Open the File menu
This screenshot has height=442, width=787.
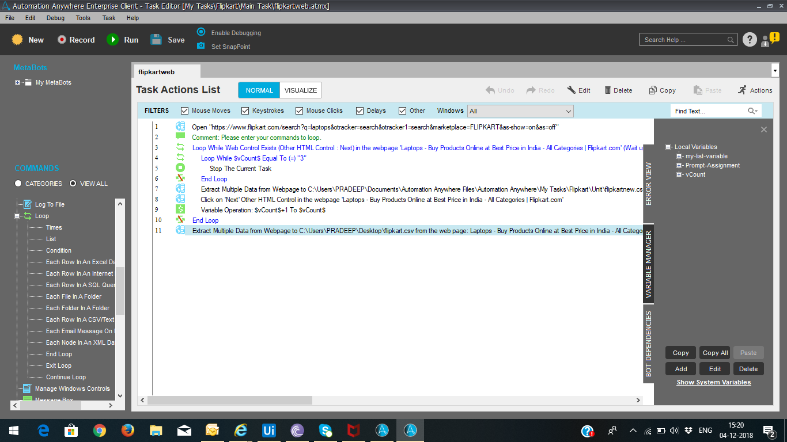[10, 18]
